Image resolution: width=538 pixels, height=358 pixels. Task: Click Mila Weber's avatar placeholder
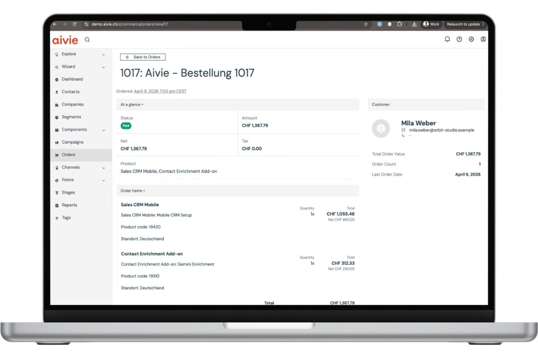click(381, 129)
